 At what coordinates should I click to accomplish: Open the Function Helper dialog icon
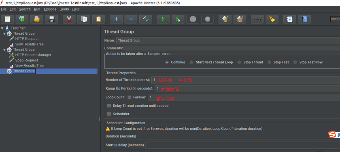click(x=290, y=19)
